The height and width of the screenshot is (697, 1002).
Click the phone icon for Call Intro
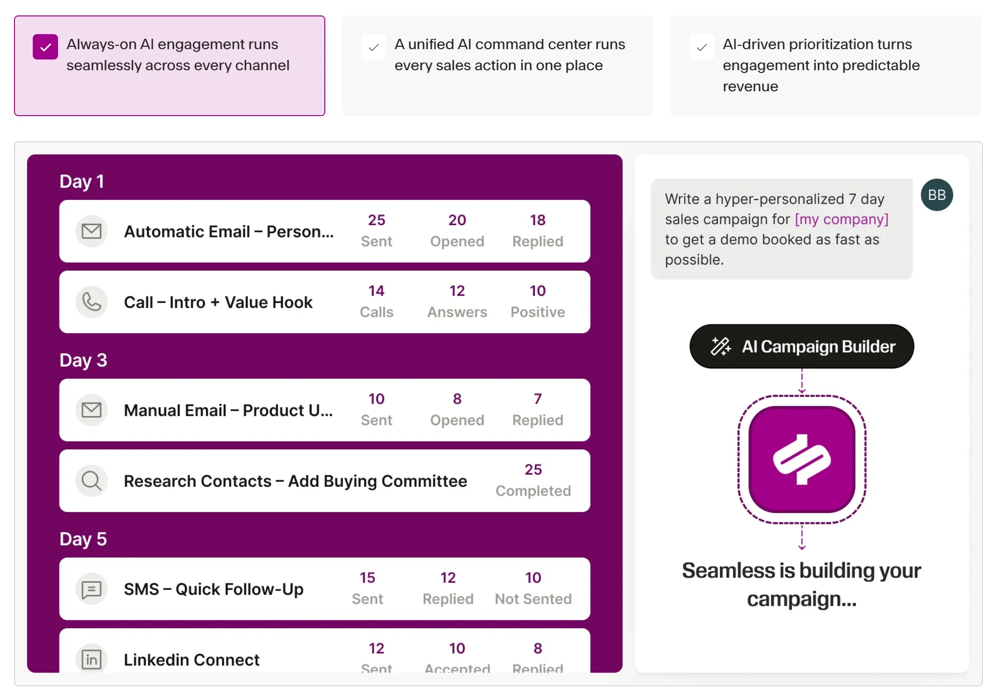tap(92, 302)
